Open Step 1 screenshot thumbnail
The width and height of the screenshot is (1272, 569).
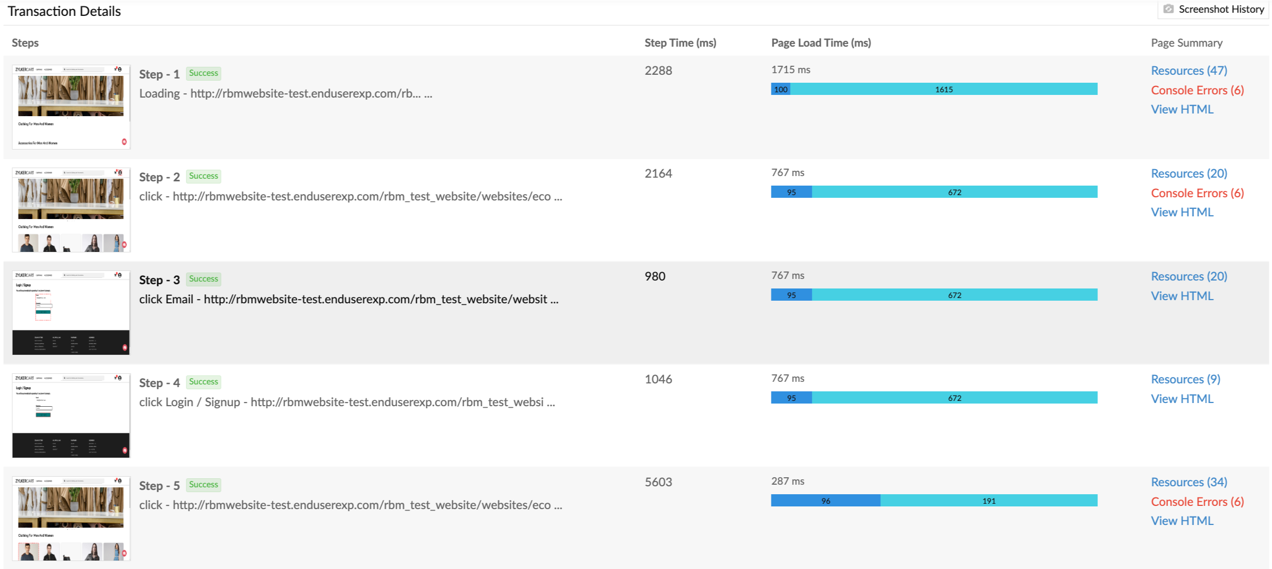(71, 107)
